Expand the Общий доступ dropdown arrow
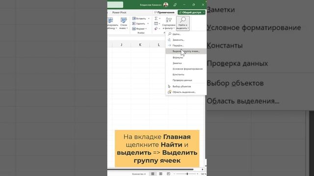Image resolution: width=314 pixels, height=176 pixels. (204, 12)
